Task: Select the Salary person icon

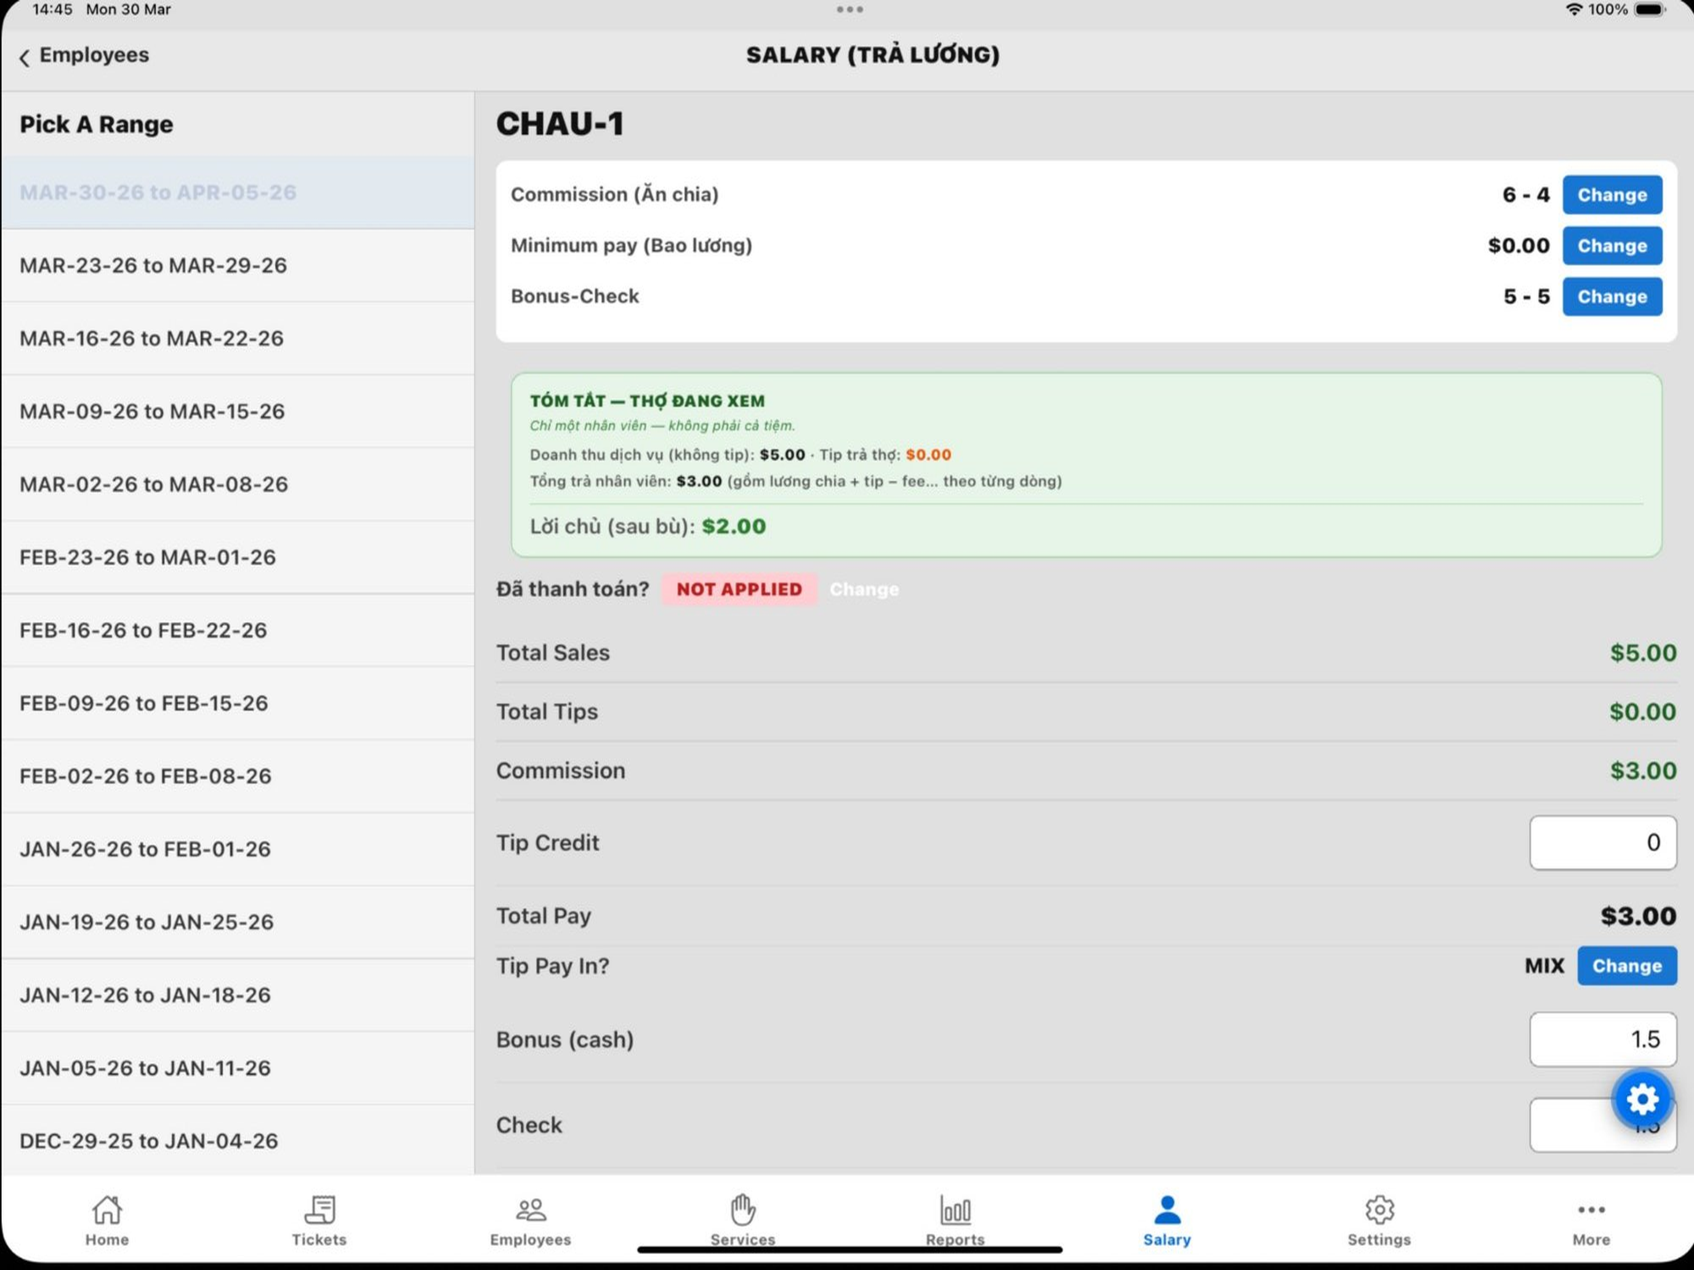Action: [1167, 1210]
